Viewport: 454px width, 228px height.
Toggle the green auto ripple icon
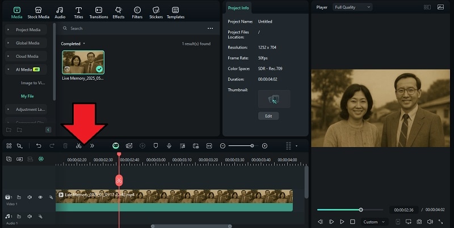[41, 159]
